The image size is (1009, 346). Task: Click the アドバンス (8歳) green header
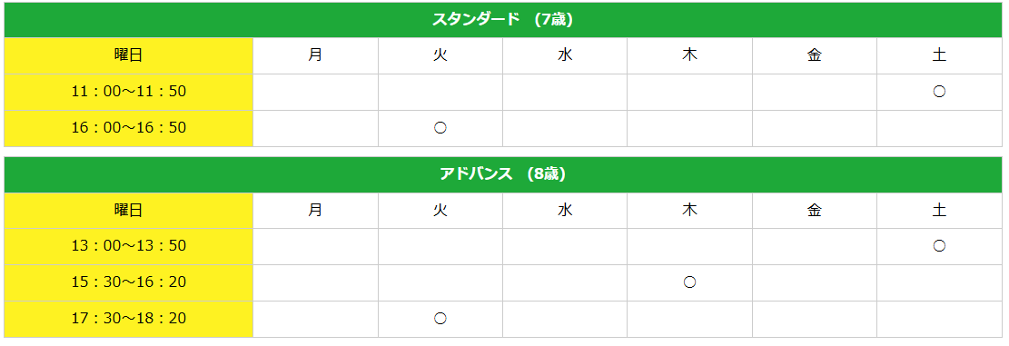point(502,174)
